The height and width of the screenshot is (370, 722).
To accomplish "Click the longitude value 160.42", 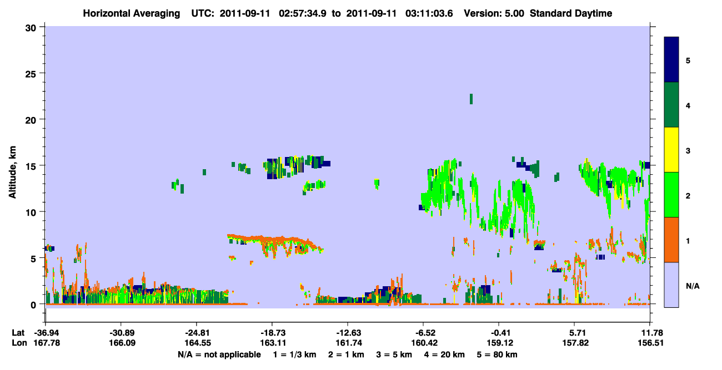I will (x=423, y=343).
